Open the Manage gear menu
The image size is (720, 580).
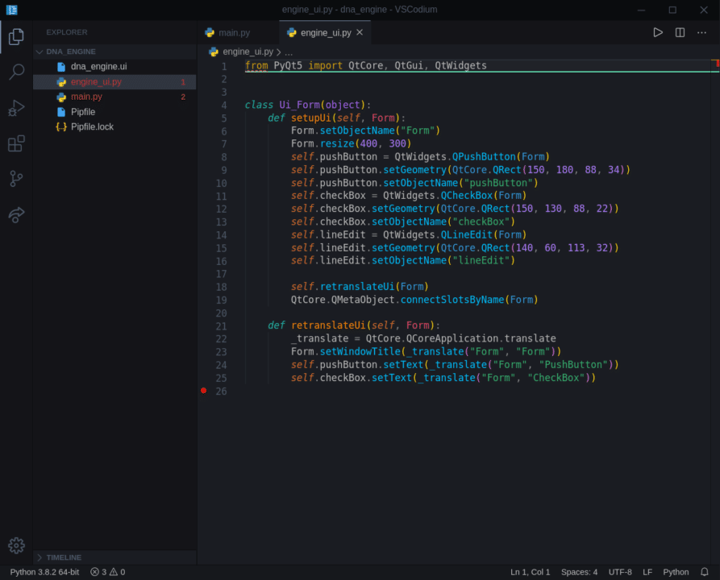16,545
